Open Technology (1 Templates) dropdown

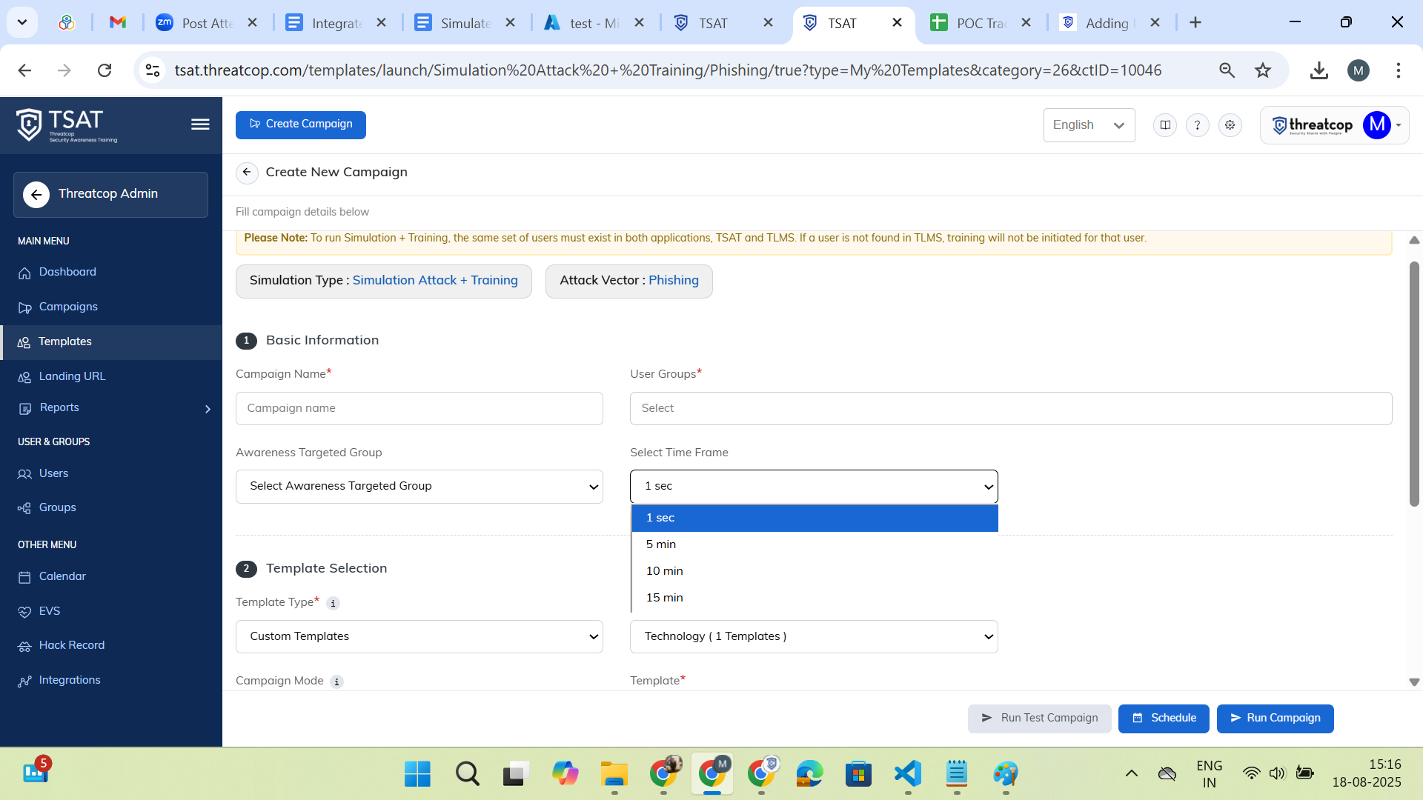[814, 637]
